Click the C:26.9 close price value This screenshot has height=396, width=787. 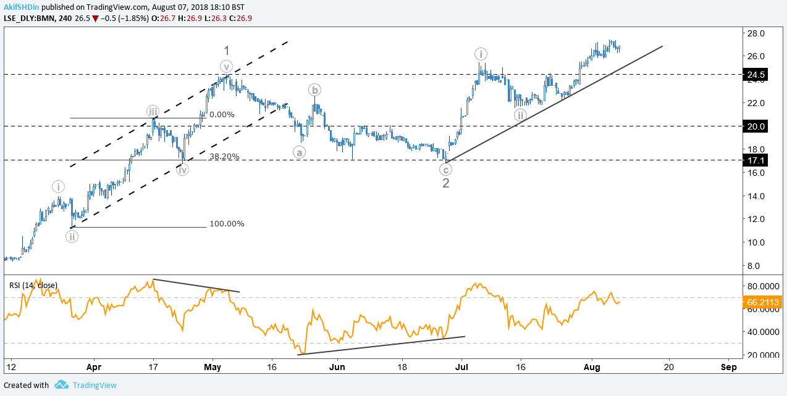[240, 18]
